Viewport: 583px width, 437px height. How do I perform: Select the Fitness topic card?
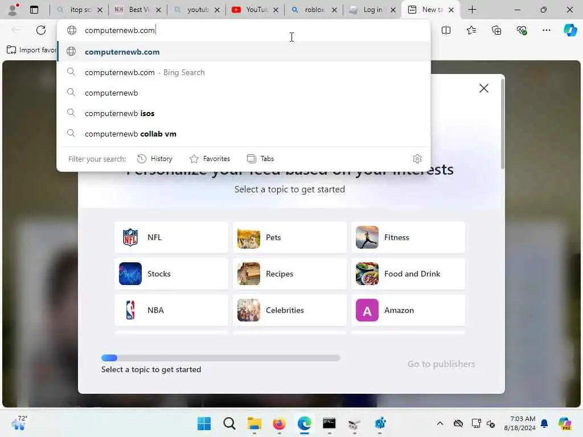click(408, 237)
